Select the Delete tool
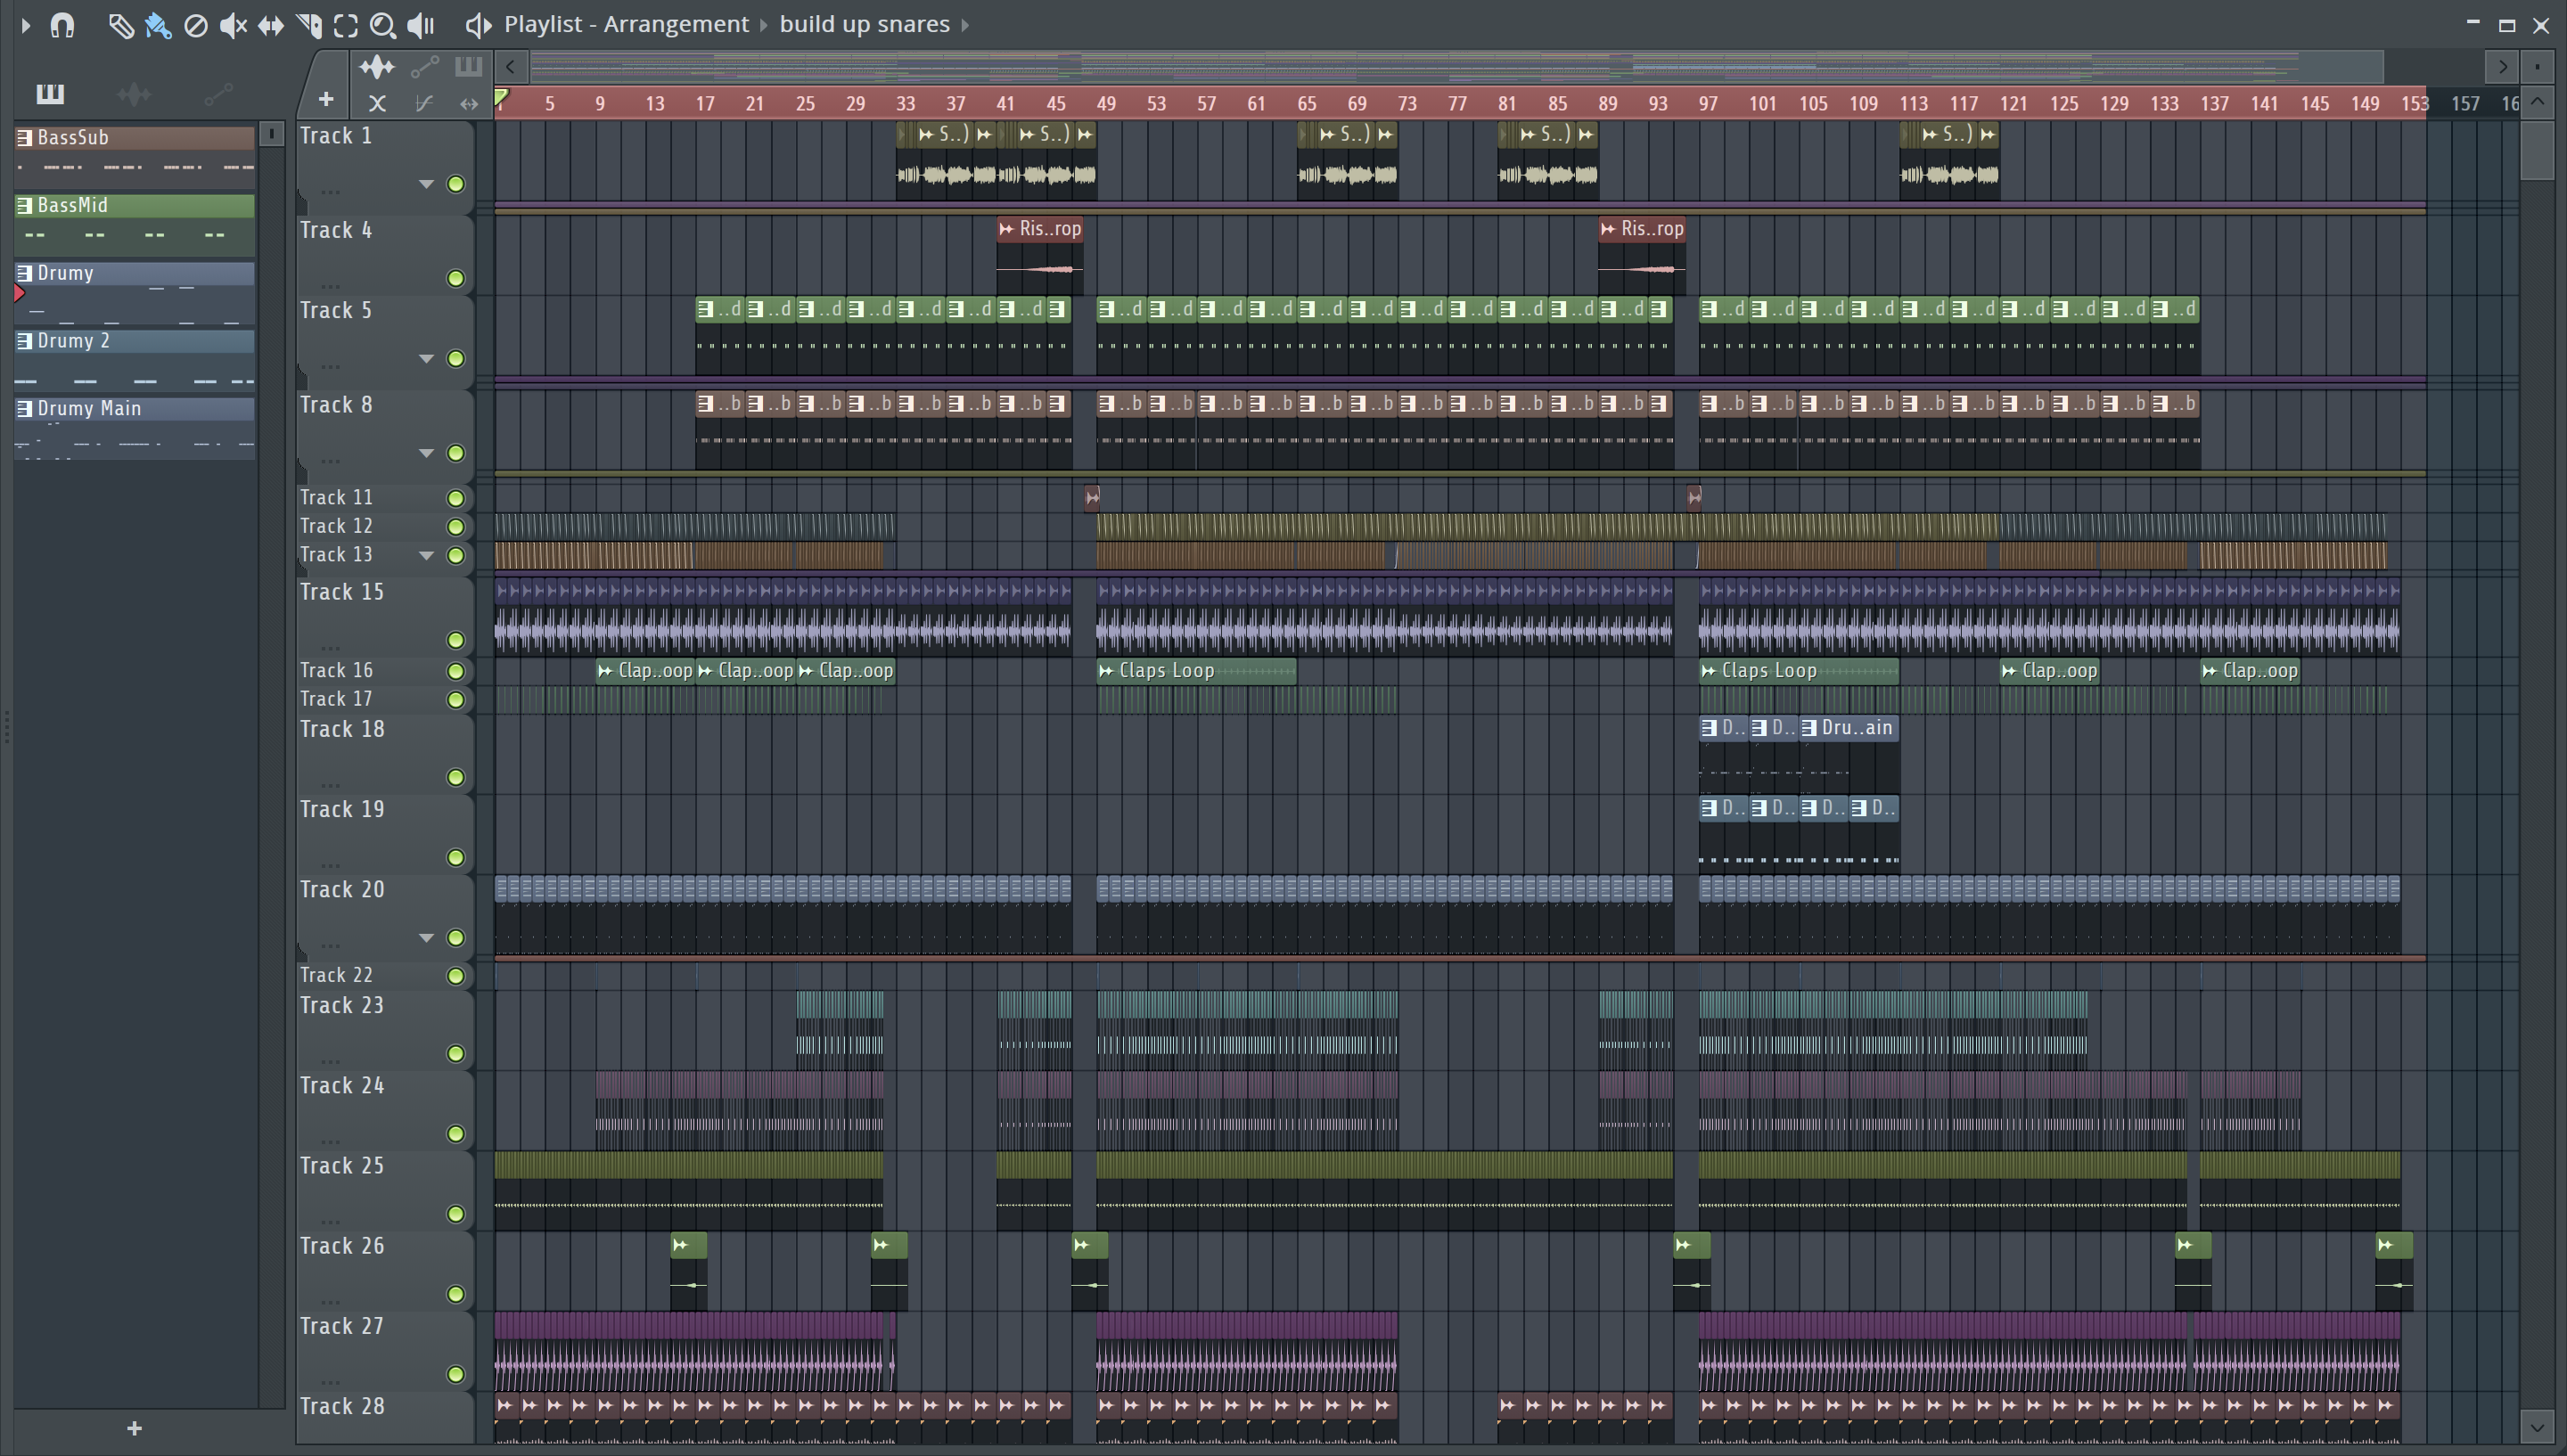 pyautogui.click(x=196, y=25)
